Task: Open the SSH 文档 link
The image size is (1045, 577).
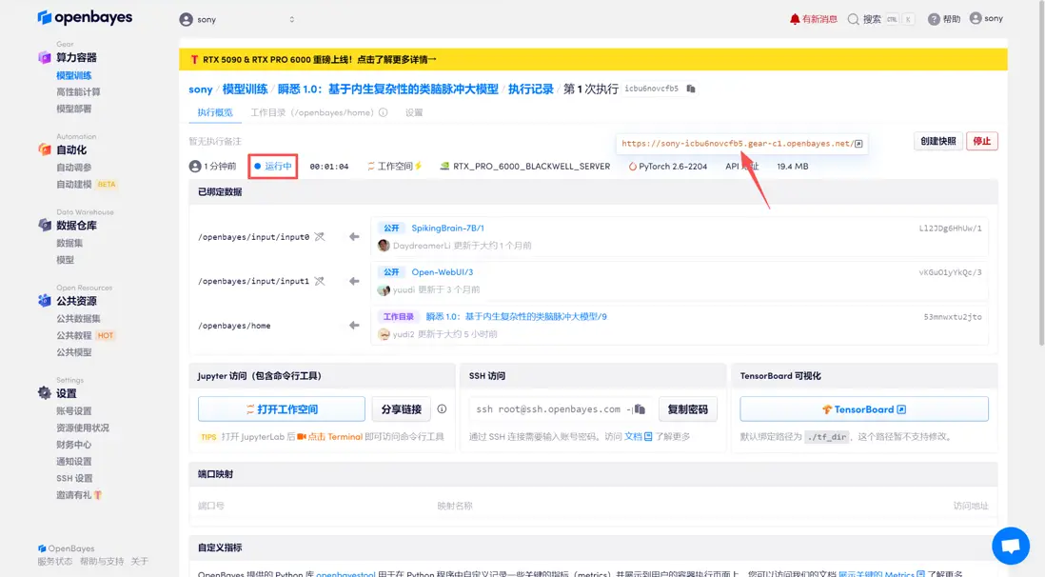Action: [x=638, y=436]
